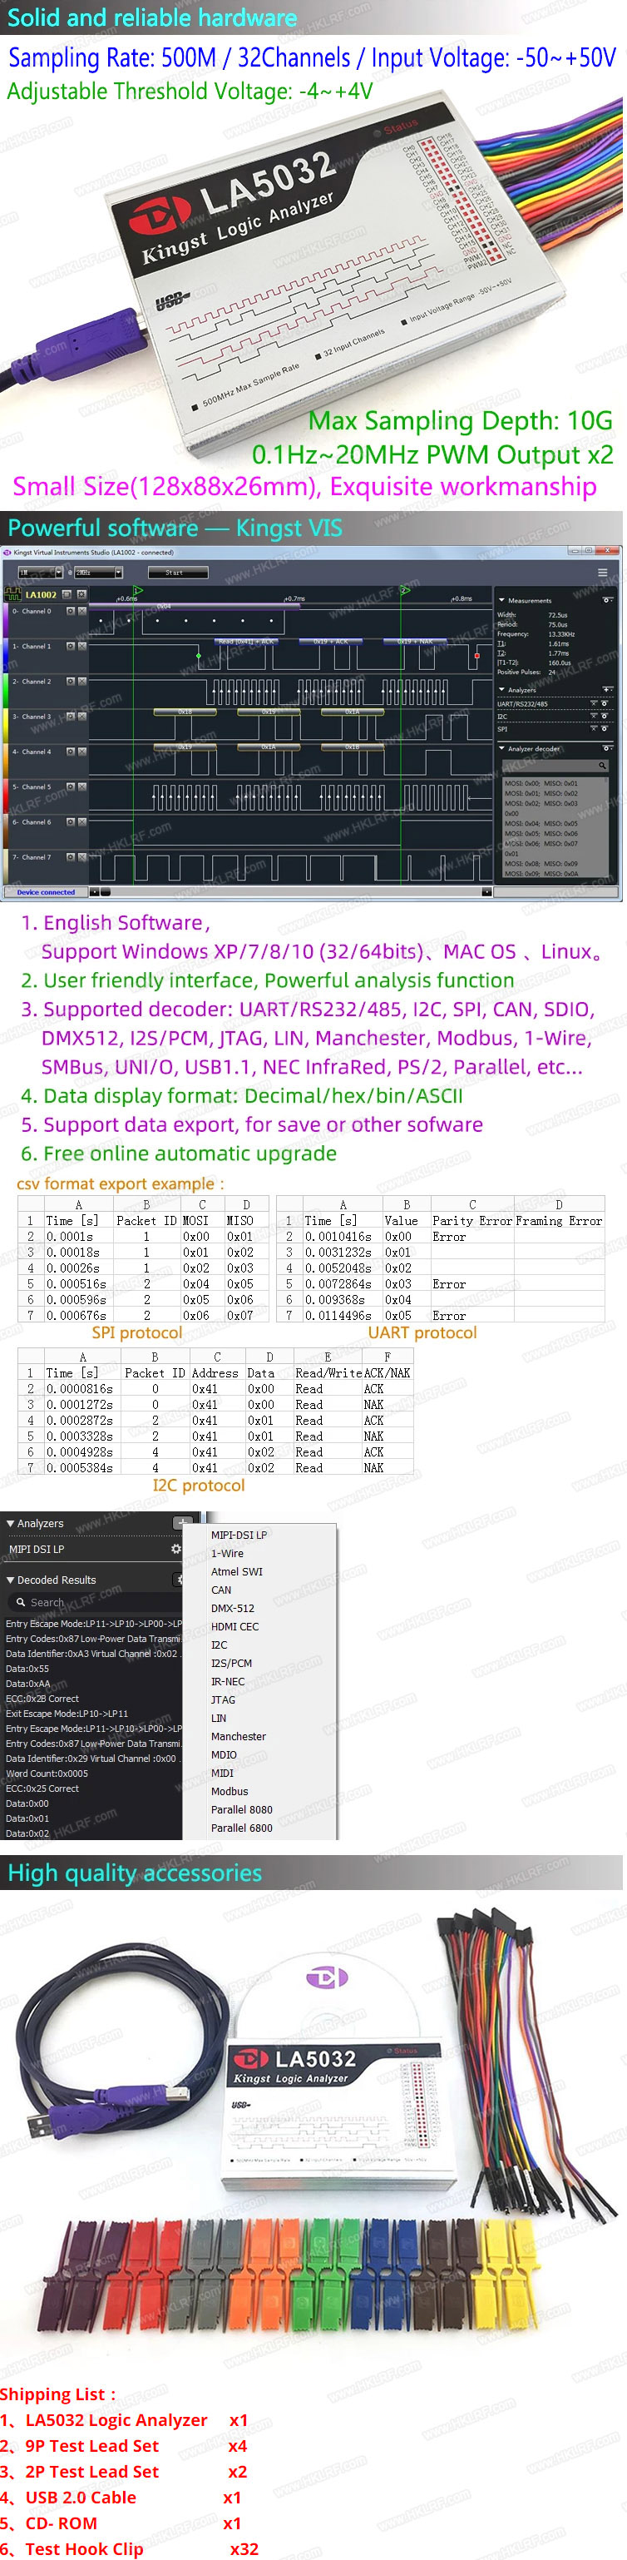Image resolution: width=627 pixels, height=2560 pixels.
Task: Open Channel 2 settings gear
Action: tap(71, 682)
